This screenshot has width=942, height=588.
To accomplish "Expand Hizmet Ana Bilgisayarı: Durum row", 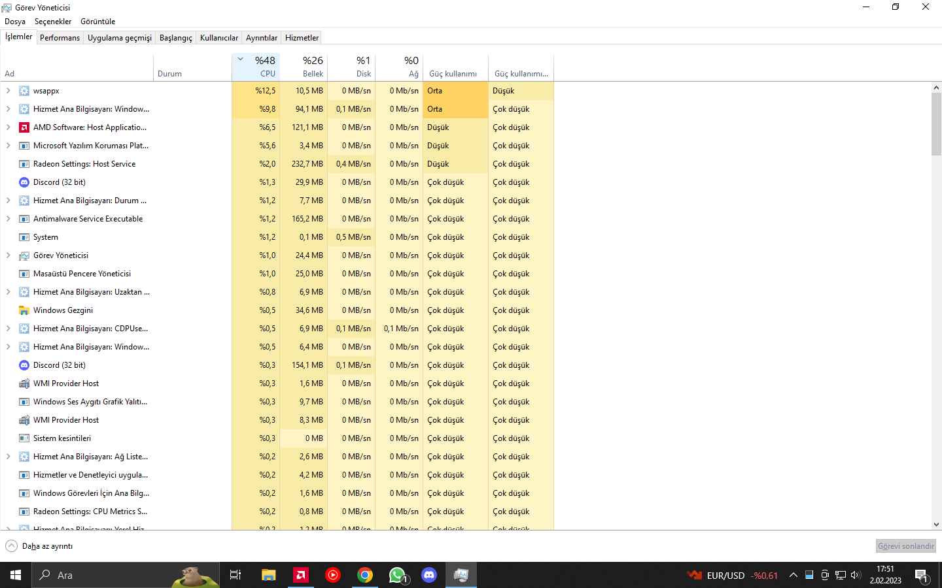I will (x=8, y=201).
